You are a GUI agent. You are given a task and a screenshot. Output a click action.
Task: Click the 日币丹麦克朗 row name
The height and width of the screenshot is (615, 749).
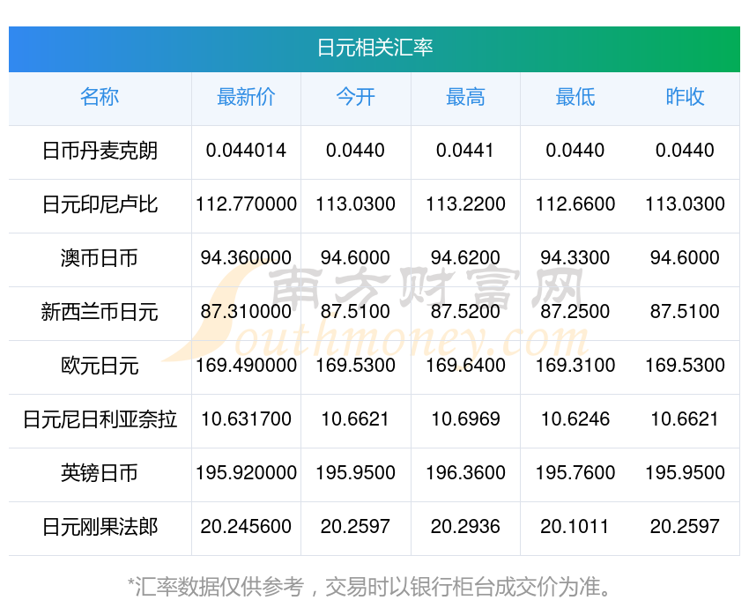(x=100, y=151)
